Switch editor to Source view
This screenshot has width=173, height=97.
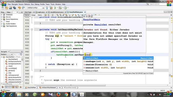(27, 15)
